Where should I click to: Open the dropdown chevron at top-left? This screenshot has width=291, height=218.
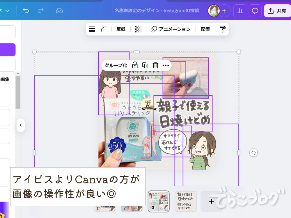click(7, 10)
